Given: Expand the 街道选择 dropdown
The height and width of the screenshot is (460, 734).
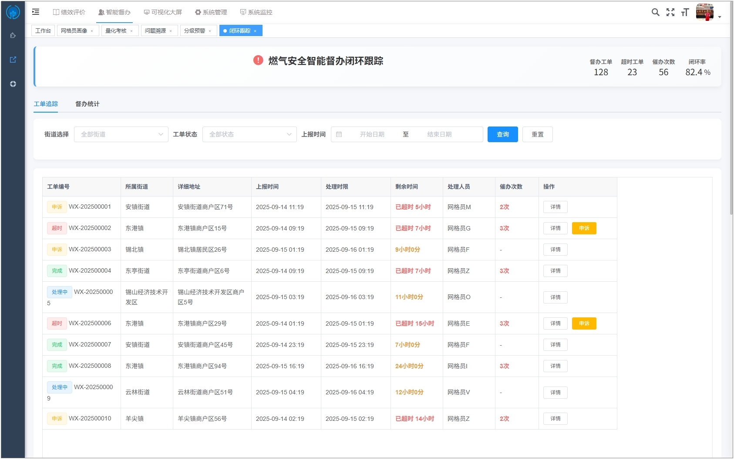Looking at the screenshot, I should (x=121, y=134).
